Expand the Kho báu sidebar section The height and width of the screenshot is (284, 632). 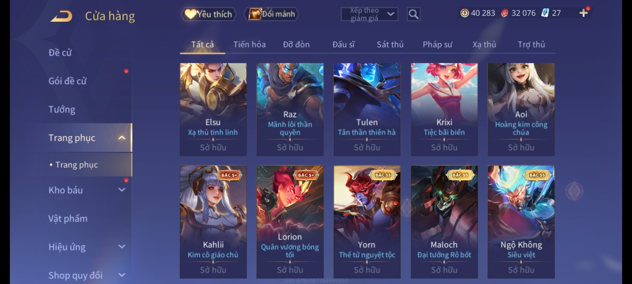pos(122,190)
